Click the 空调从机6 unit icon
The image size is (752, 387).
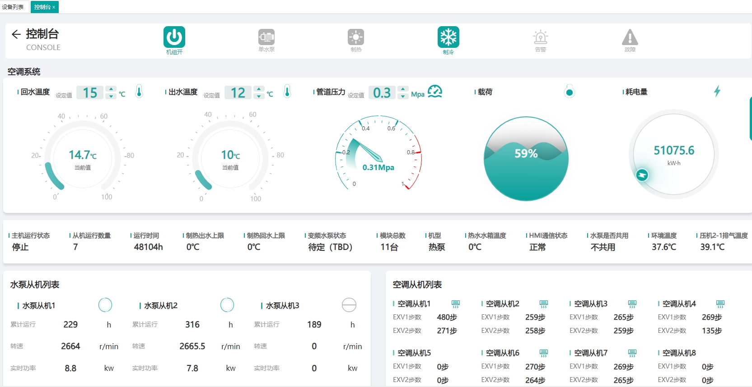pos(544,353)
